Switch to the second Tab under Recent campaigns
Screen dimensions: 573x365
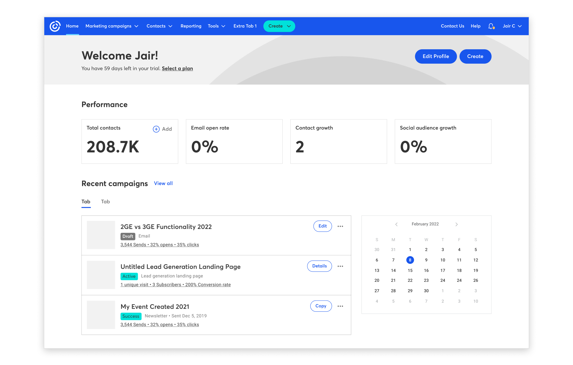click(105, 202)
